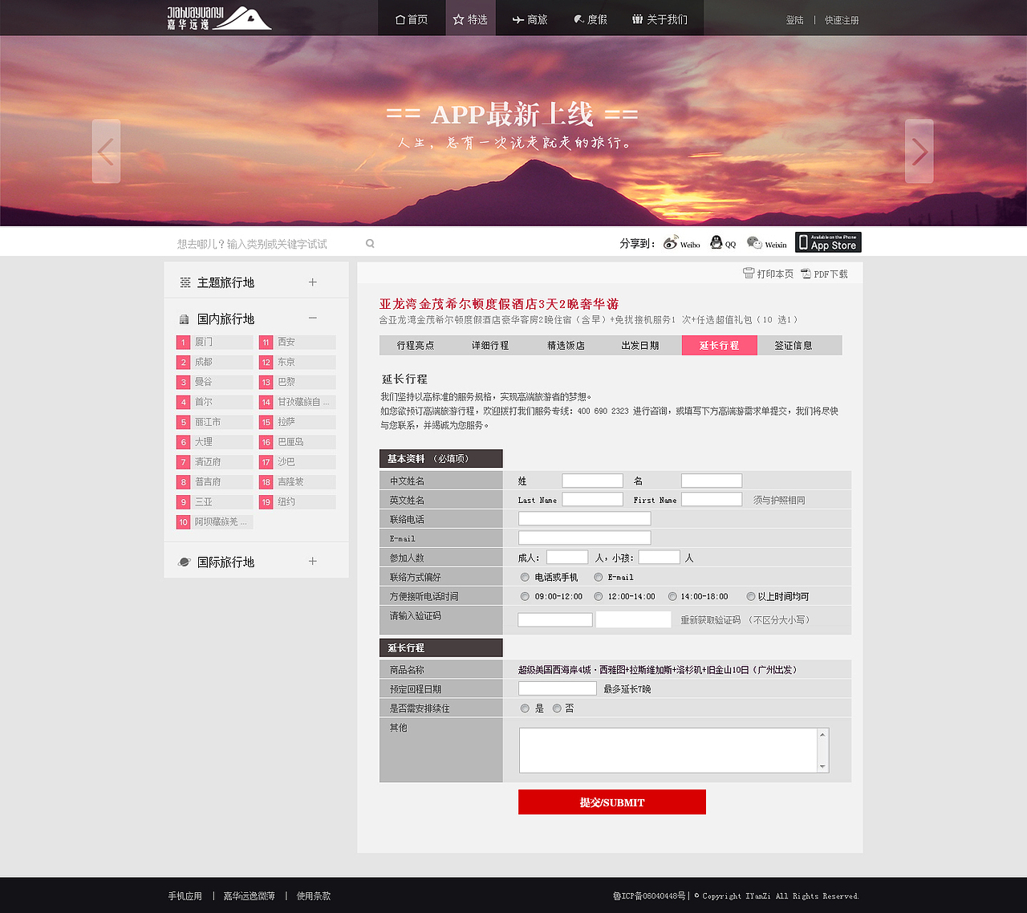Image resolution: width=1027 pixels, height=913 pixels.
Task: Click the 提交/SUBMIT button
Action: [612, 801]
